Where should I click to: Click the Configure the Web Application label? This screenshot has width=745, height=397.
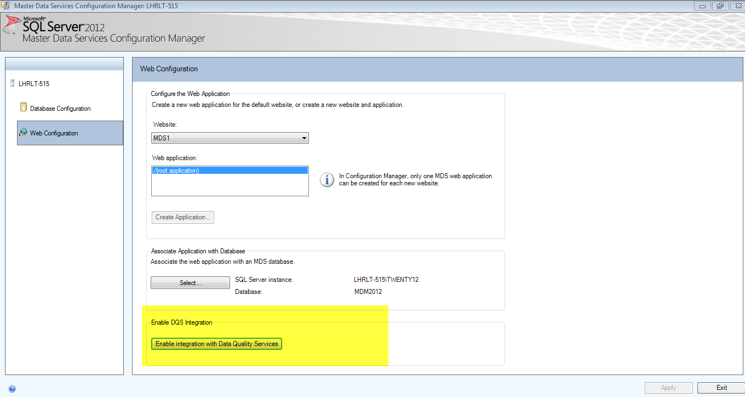pyautogui.click(x=190, y=94)
